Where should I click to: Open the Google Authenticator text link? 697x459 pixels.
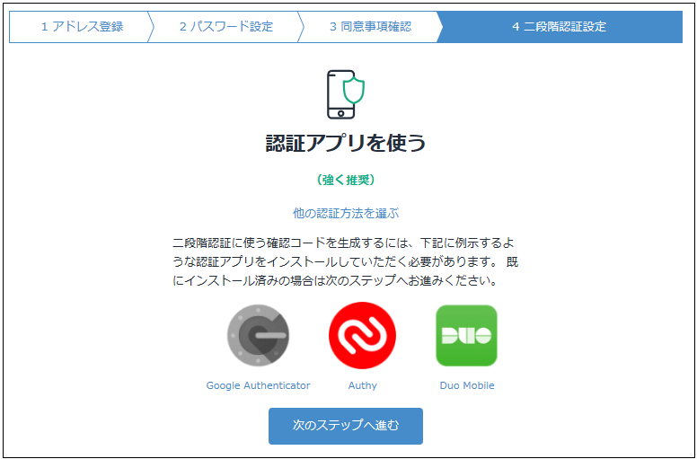coord(259,385)
